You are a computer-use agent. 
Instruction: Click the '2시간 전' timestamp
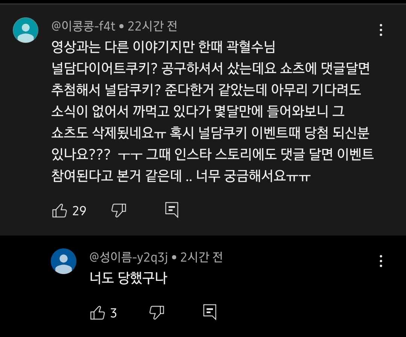pyautogui.click(x=201, y=257)
